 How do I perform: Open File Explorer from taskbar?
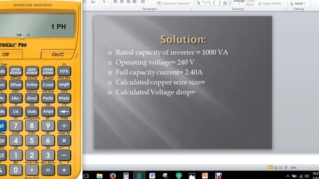100,176
